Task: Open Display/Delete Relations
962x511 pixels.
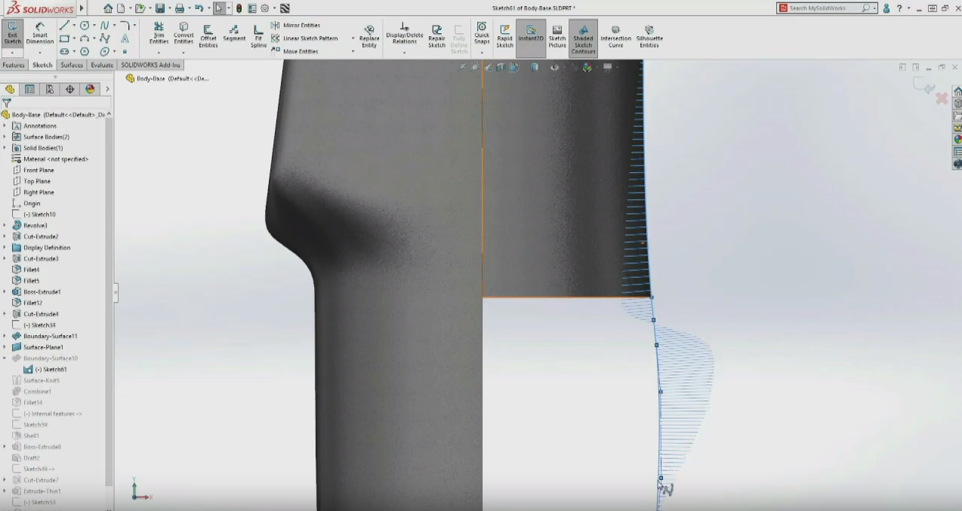Action: [405, 33]
